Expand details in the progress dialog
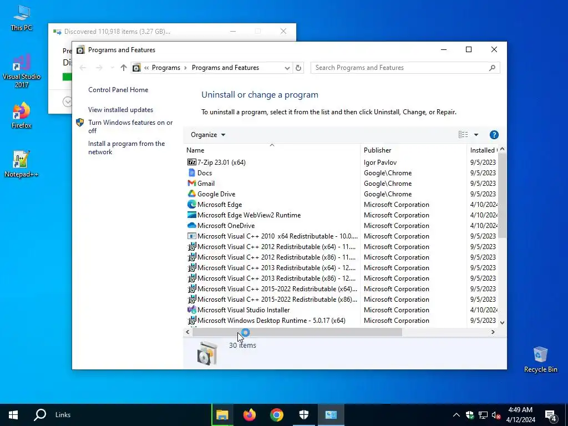The image size is (568, 426). [67, 102]
